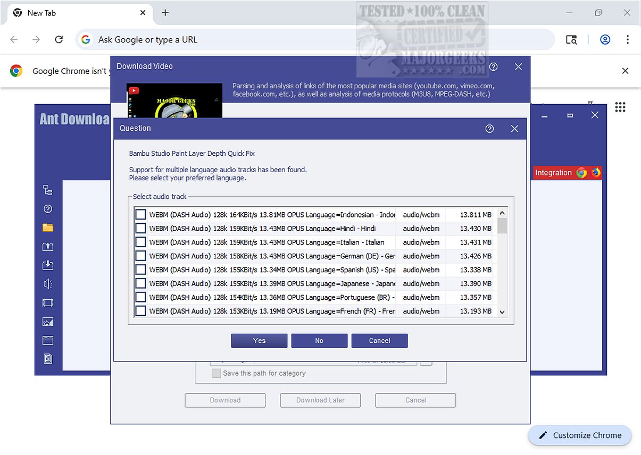
Task: Check the Italian audio track
Action: point(140,242)
